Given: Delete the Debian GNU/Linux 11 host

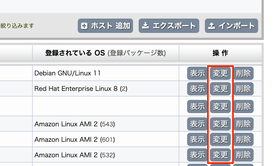Looking at the screenshot, I should 243,73.
